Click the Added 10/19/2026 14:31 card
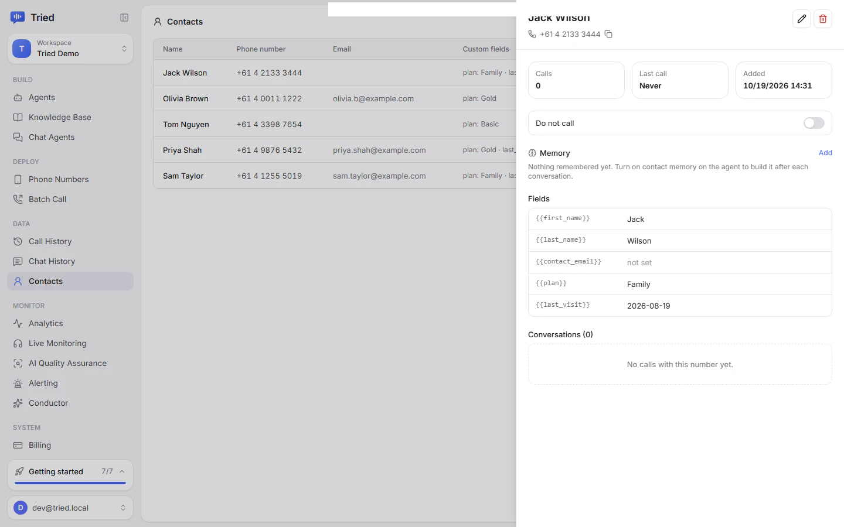844x527 pixels. (x=784, y=80)
